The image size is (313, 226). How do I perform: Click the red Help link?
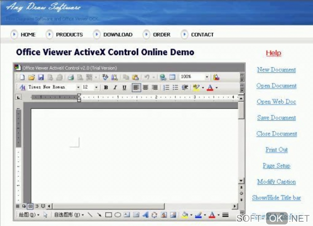(273, 53)
